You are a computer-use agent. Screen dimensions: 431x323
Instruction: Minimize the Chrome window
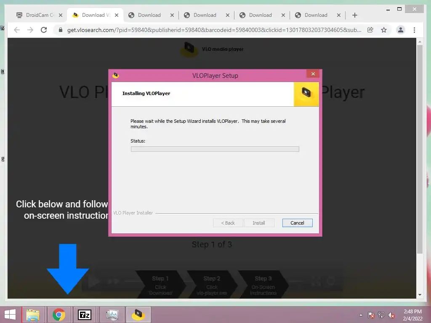tap(388, 9)
